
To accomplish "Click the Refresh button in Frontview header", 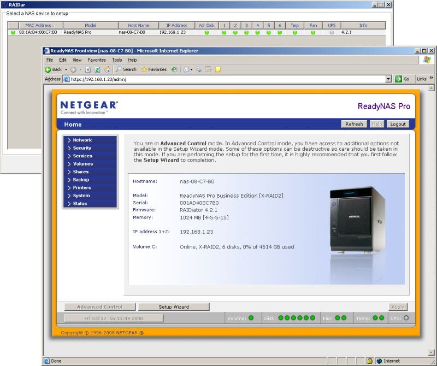I will click(354, 124).
